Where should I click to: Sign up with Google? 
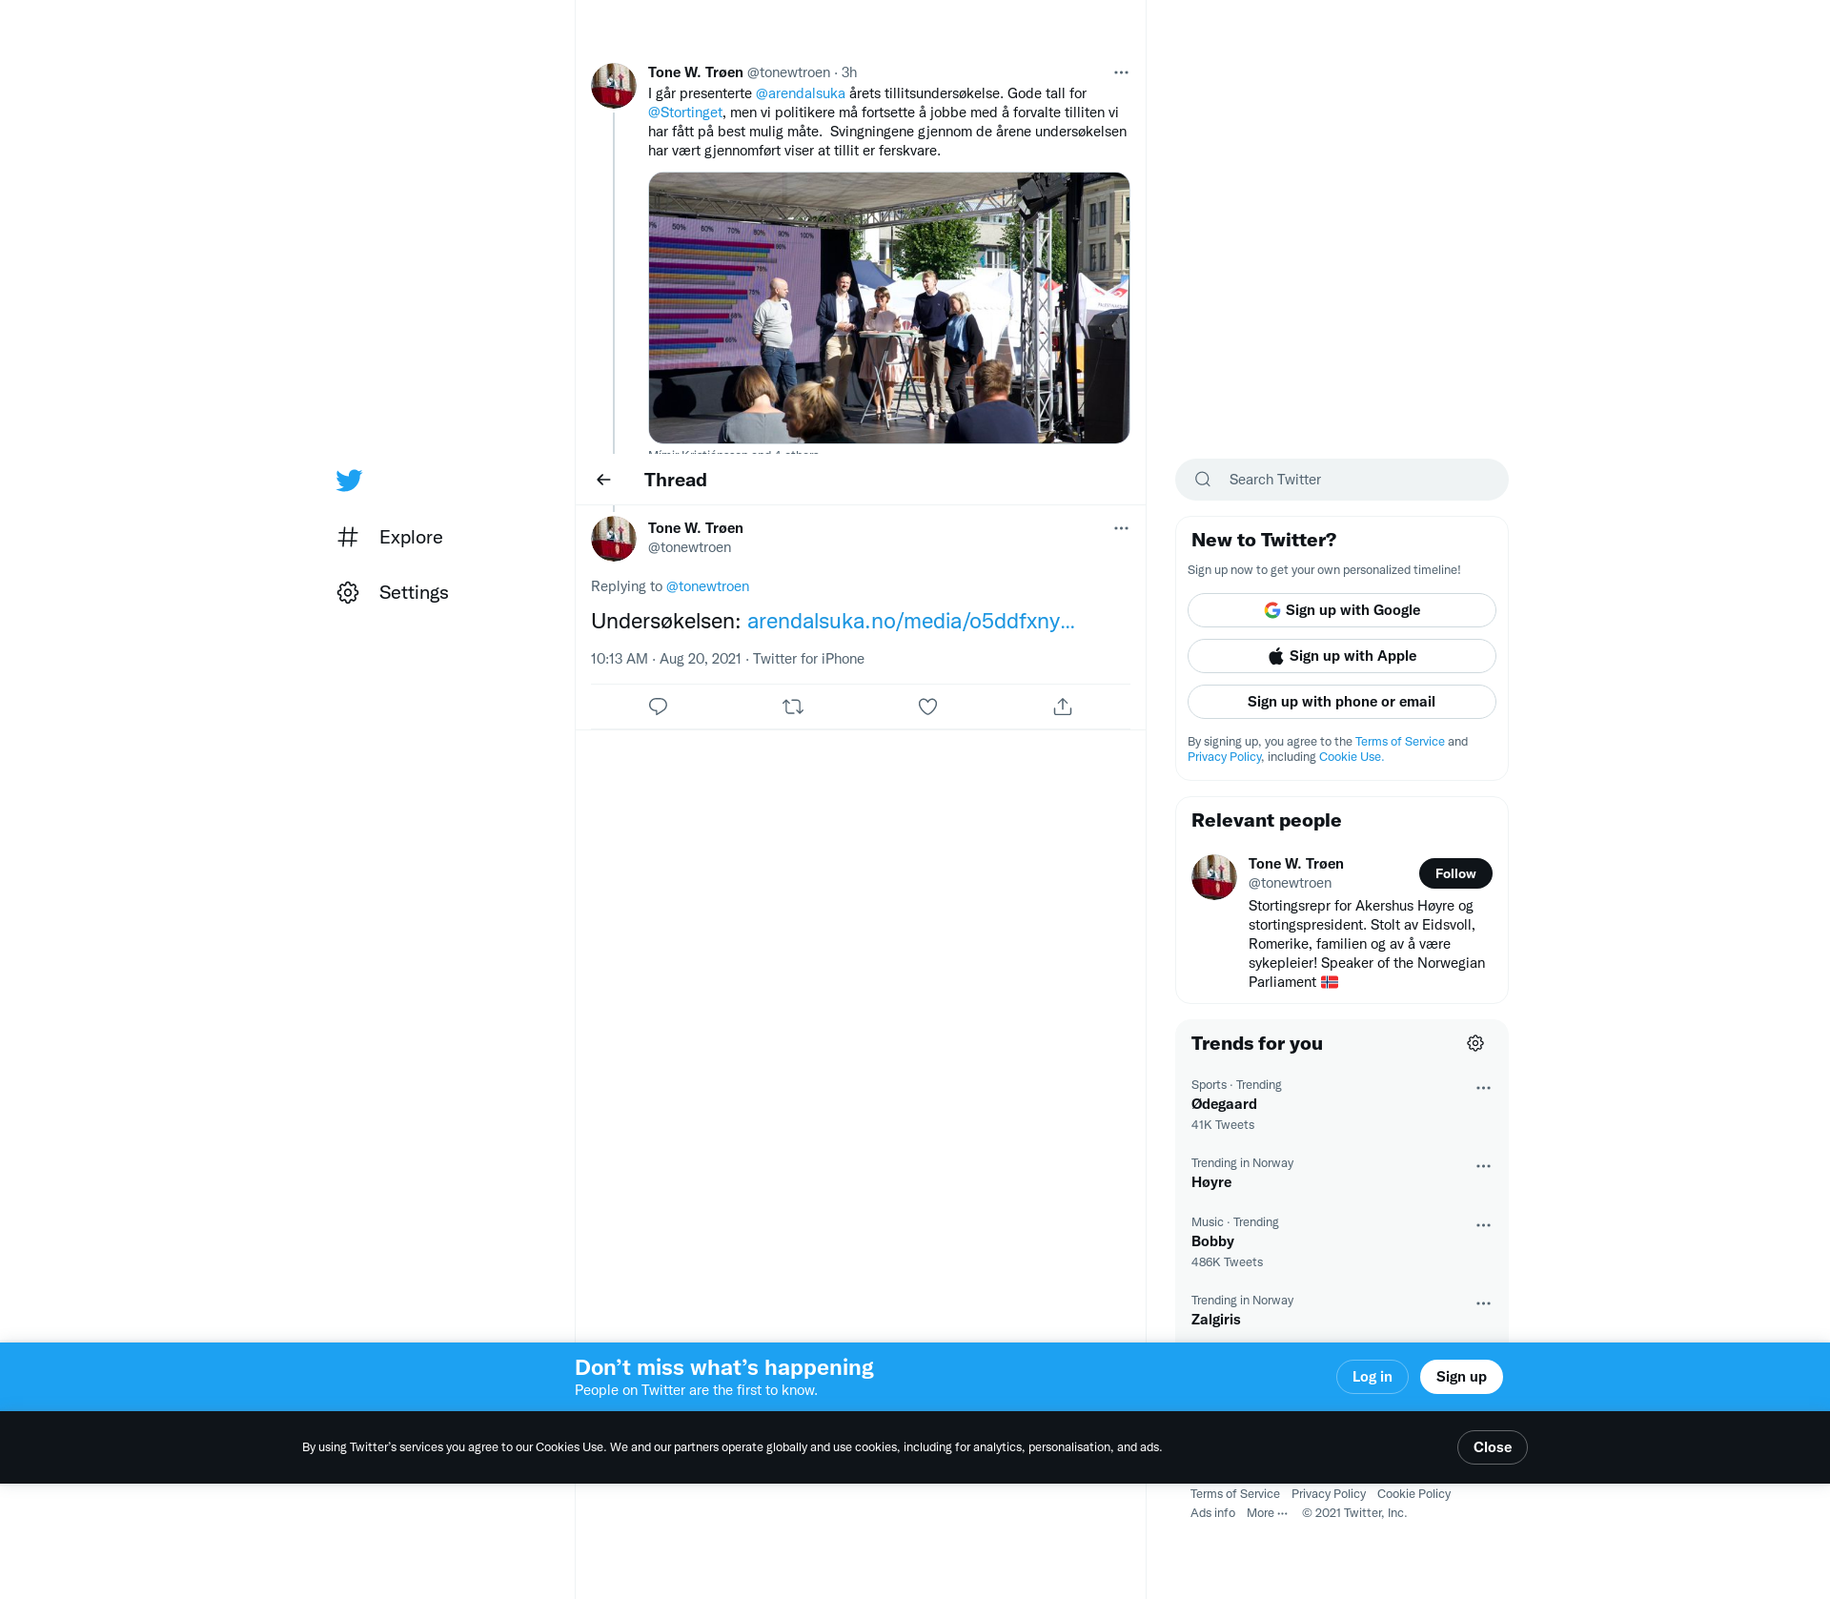[x=1342, y=610]
